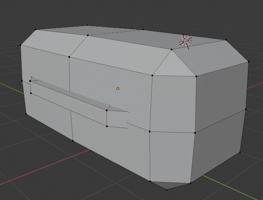
Task: Select the triangular corner face of the mesh
Action: [173, 67]
